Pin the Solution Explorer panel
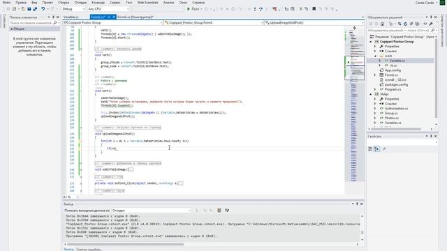 [431, 17]
